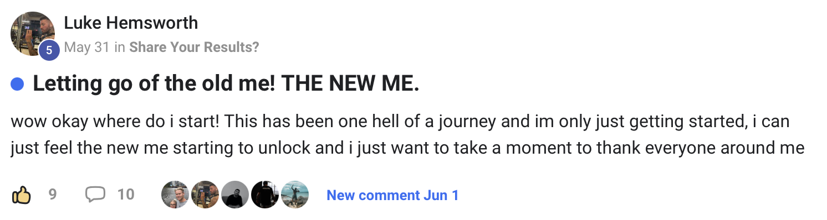Click the blue unread dot indicator
The height and width of the screenshot is (220, 827).
pos(18,85)
